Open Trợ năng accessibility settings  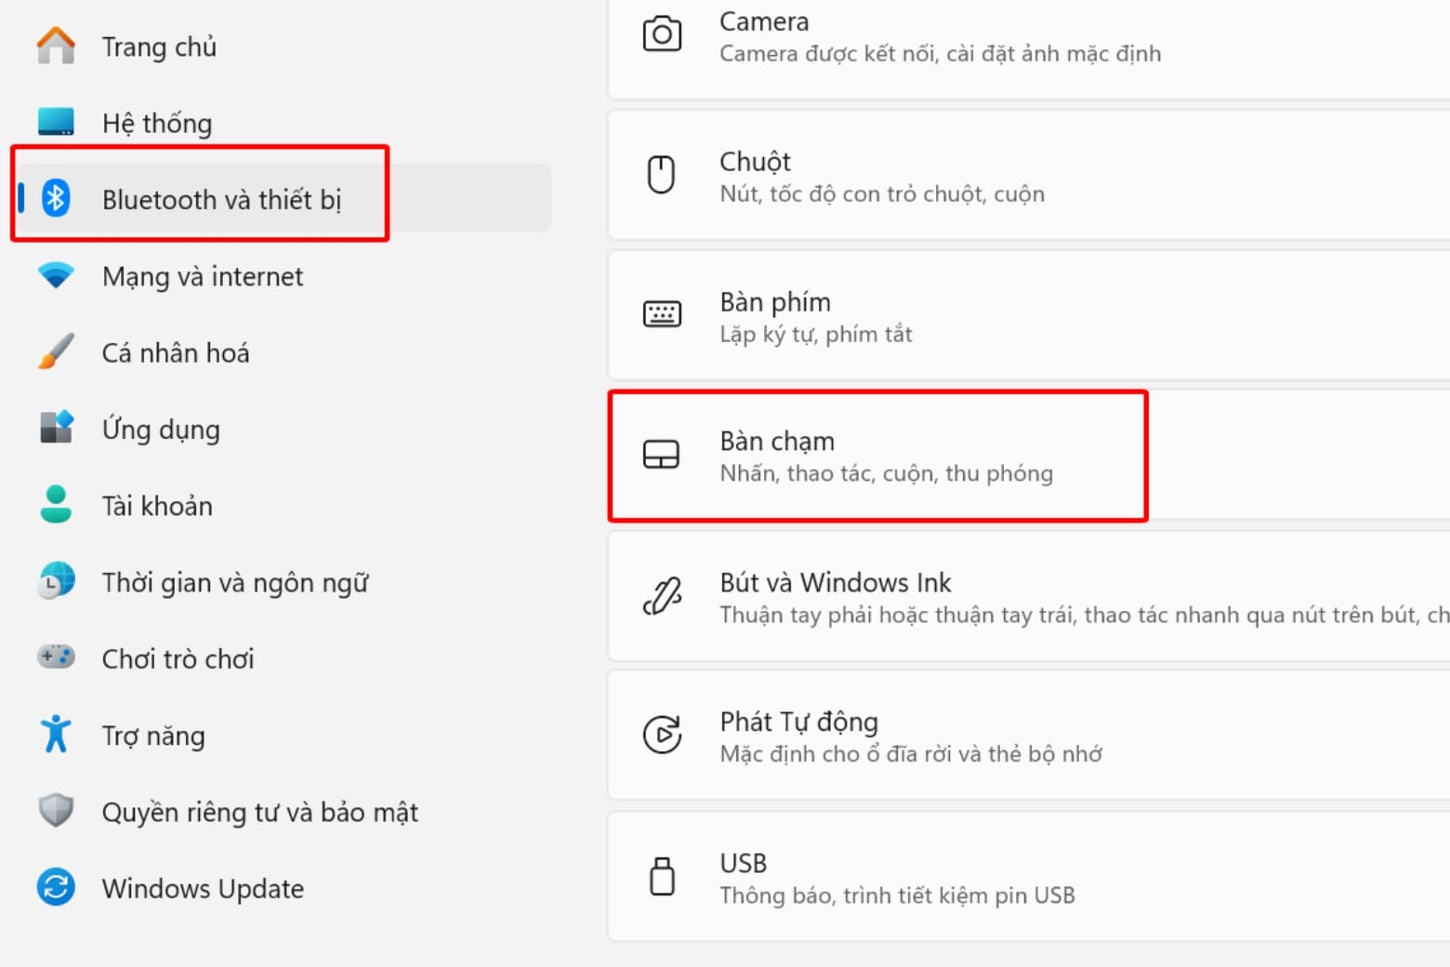coord(154,735)
